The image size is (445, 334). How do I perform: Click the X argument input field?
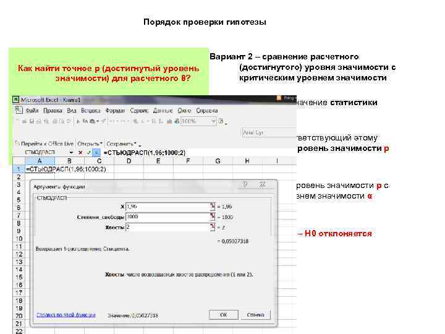pos(167,207)
